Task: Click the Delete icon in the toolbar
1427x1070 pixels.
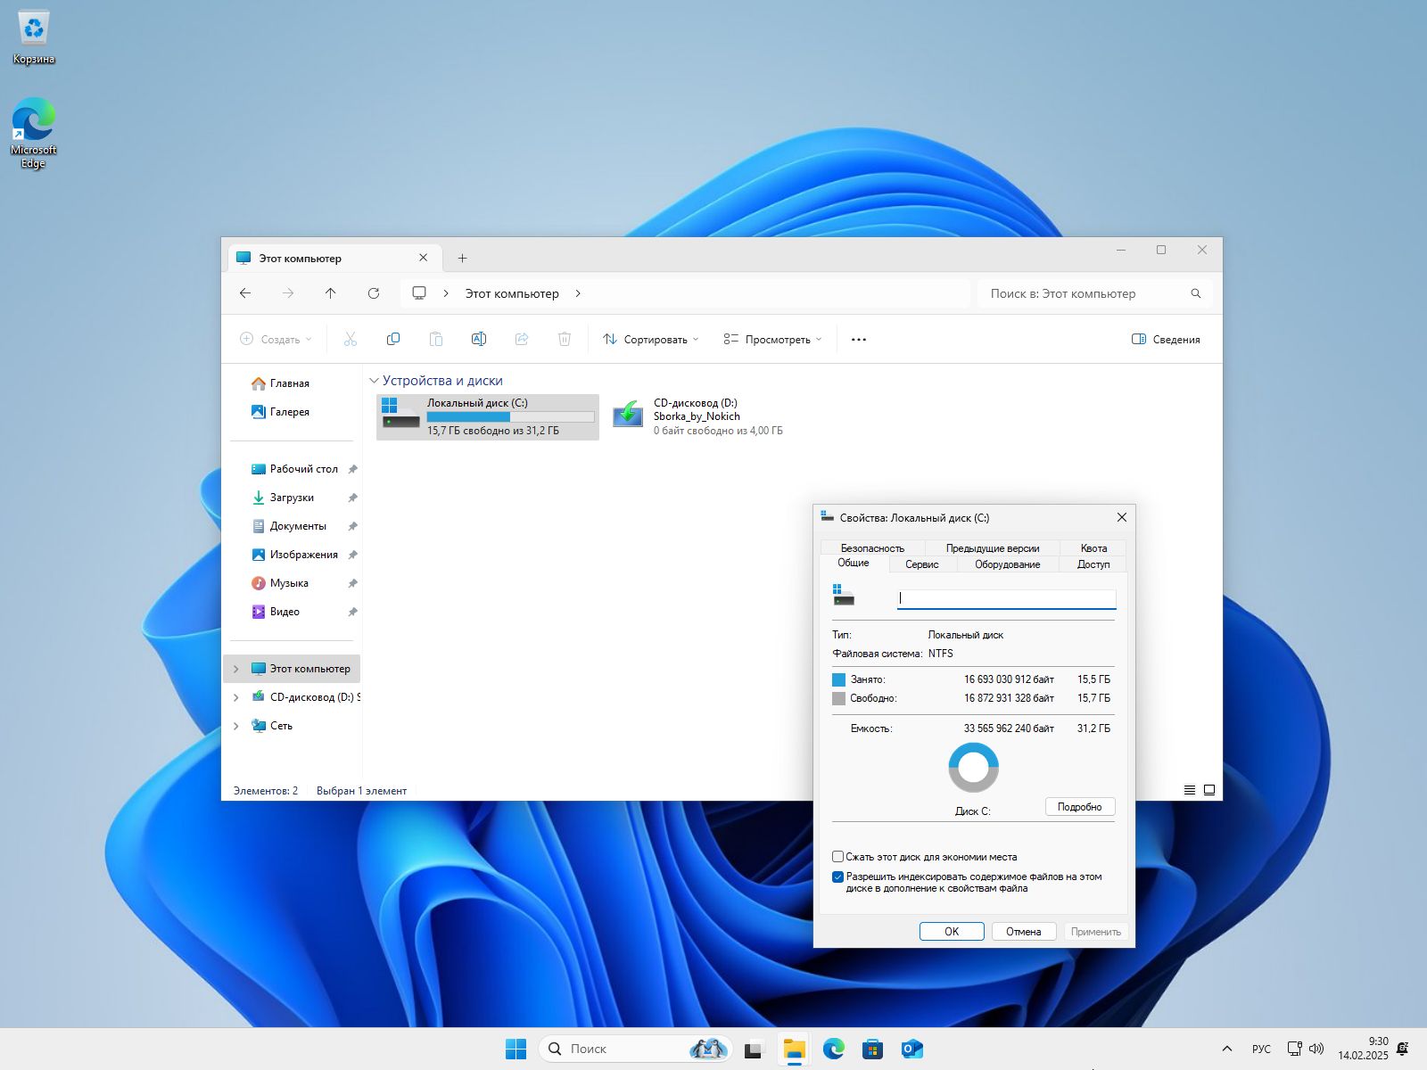Action: point(565,339)
